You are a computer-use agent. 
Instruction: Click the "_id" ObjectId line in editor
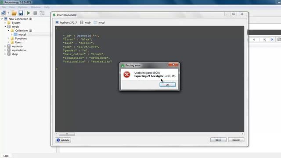click(x=81, y=36)
